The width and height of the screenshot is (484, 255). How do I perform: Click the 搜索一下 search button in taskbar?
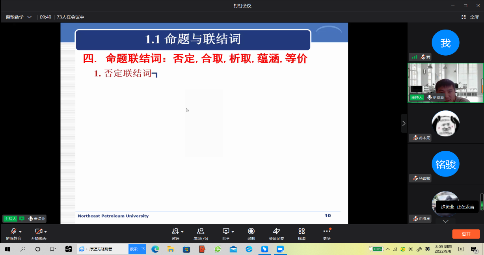point(137,249)
